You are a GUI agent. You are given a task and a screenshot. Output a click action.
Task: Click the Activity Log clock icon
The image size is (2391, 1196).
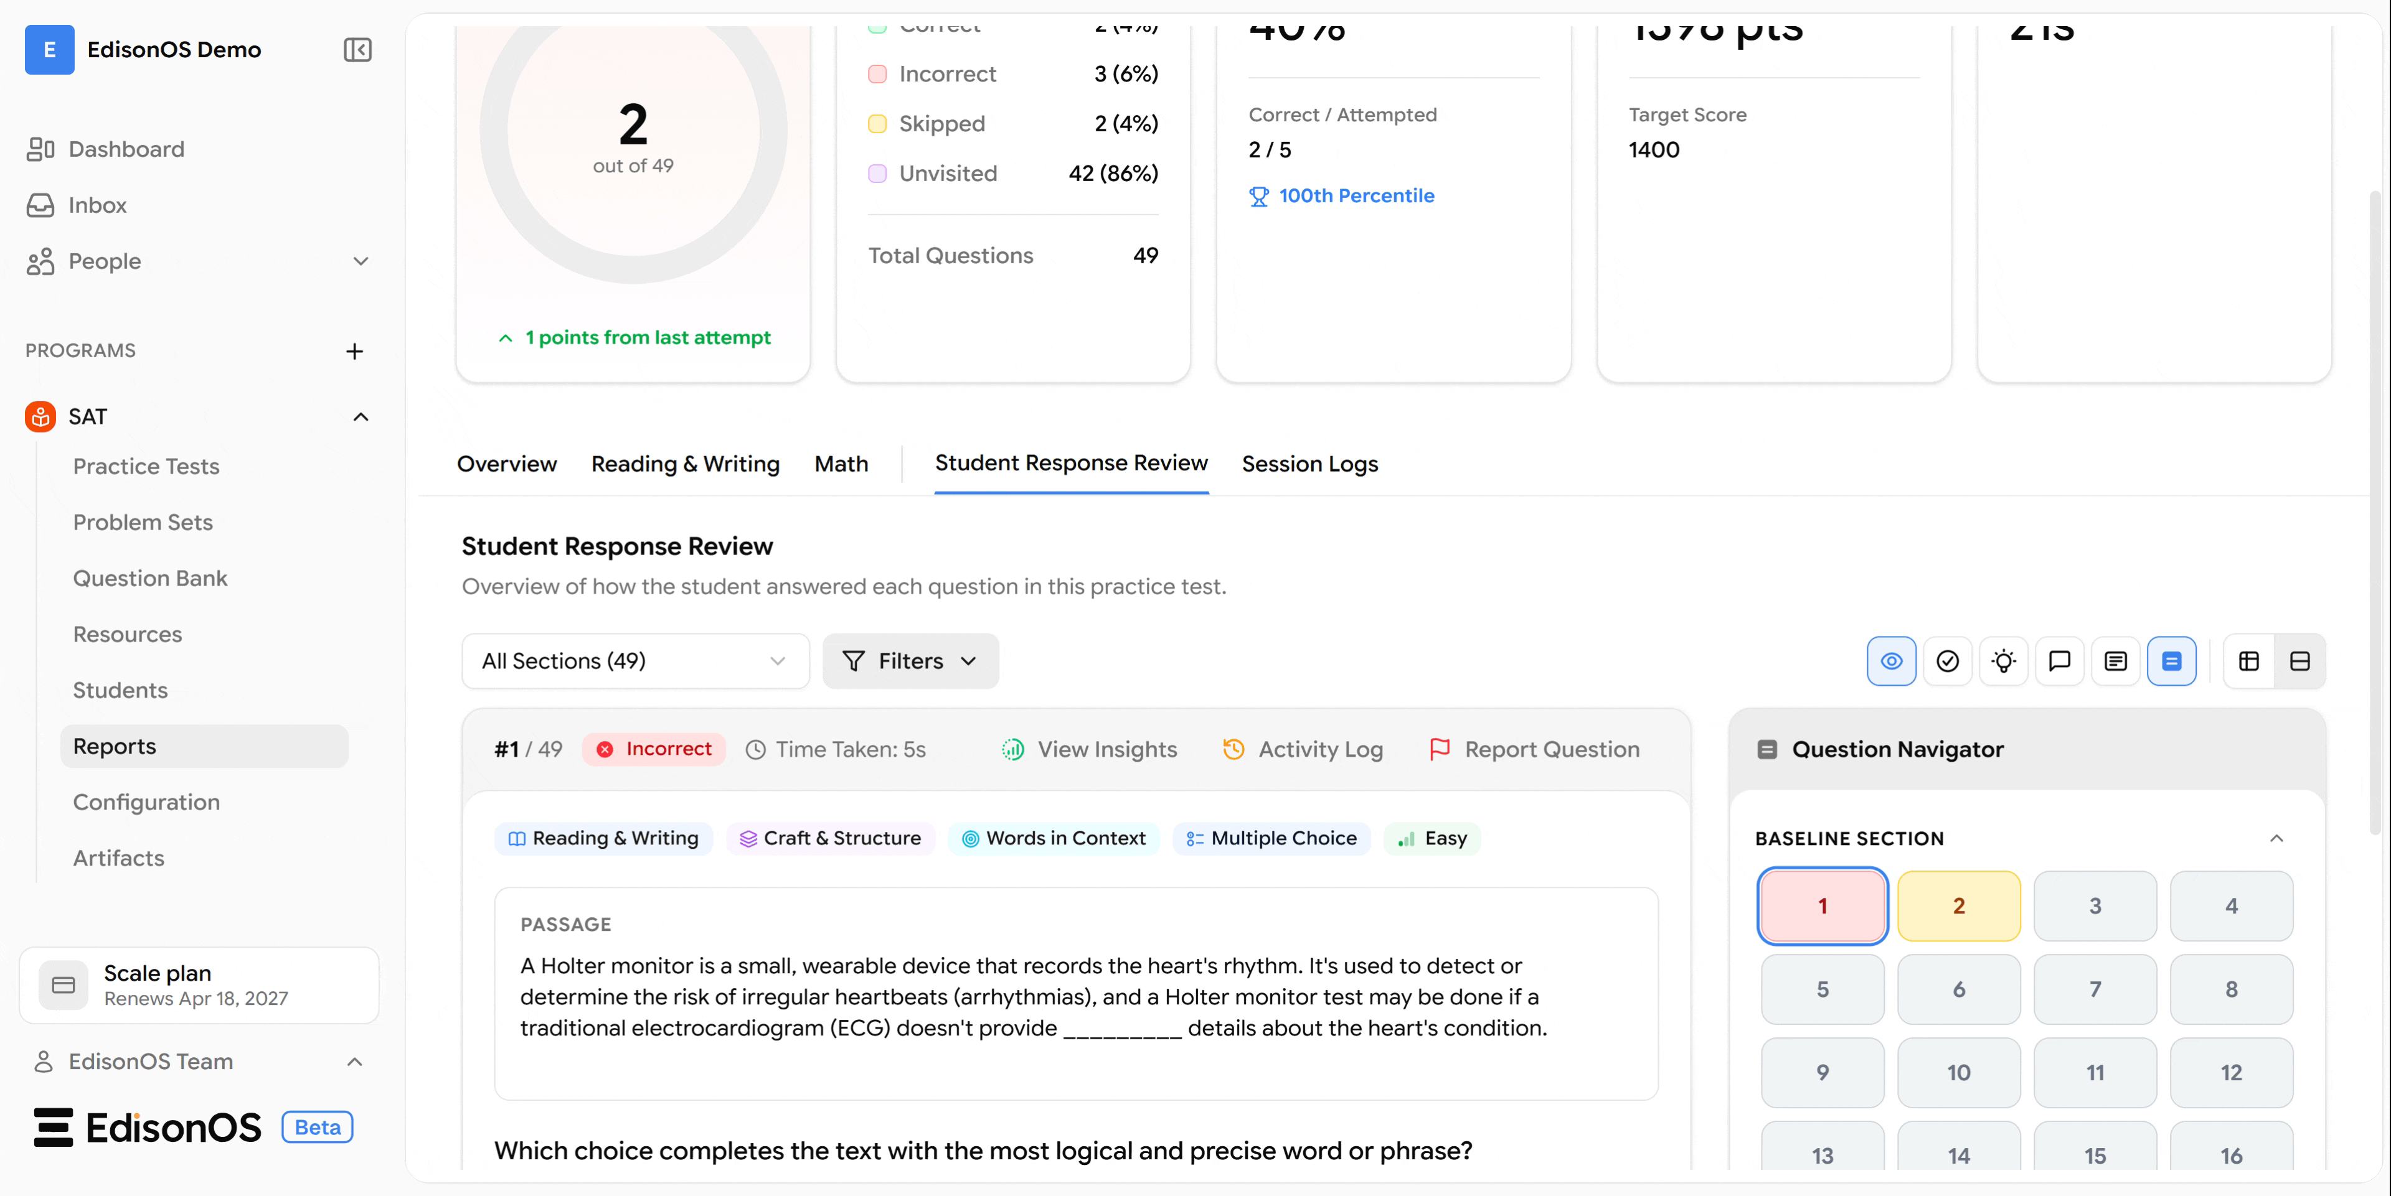click(1233, 749)
